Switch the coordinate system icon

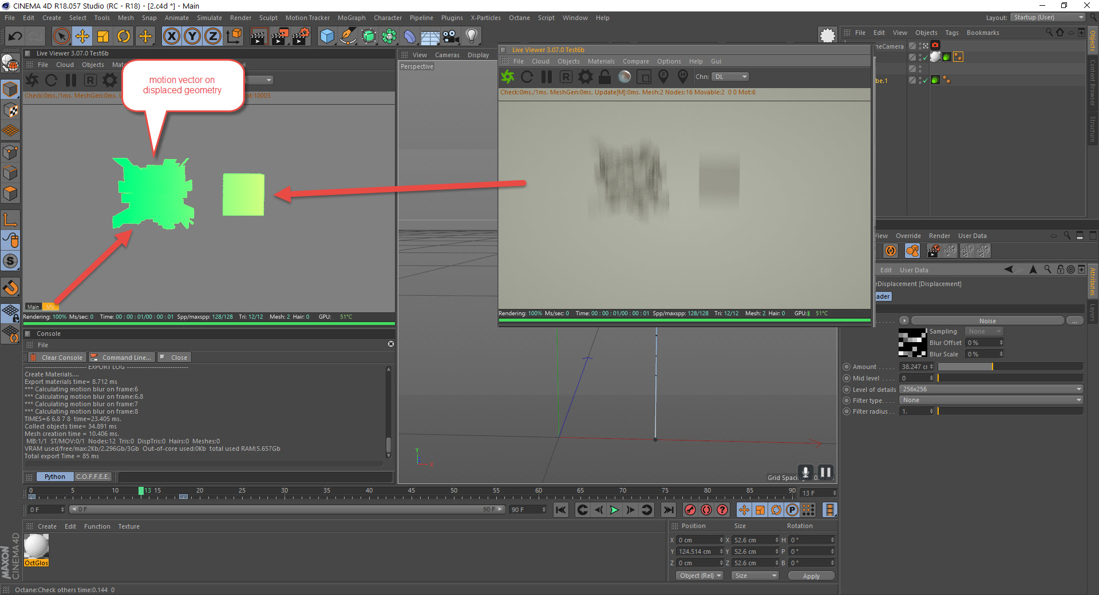pos(234,37)
